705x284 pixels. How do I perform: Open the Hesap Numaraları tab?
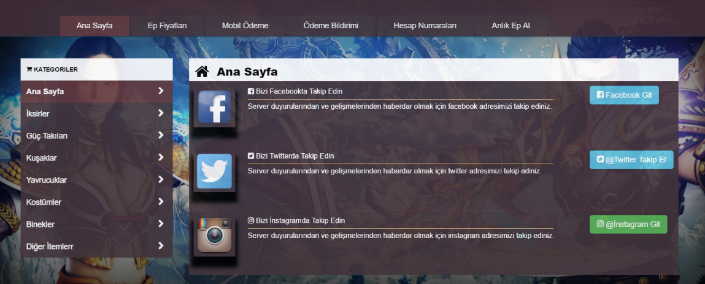coord(425,26)
